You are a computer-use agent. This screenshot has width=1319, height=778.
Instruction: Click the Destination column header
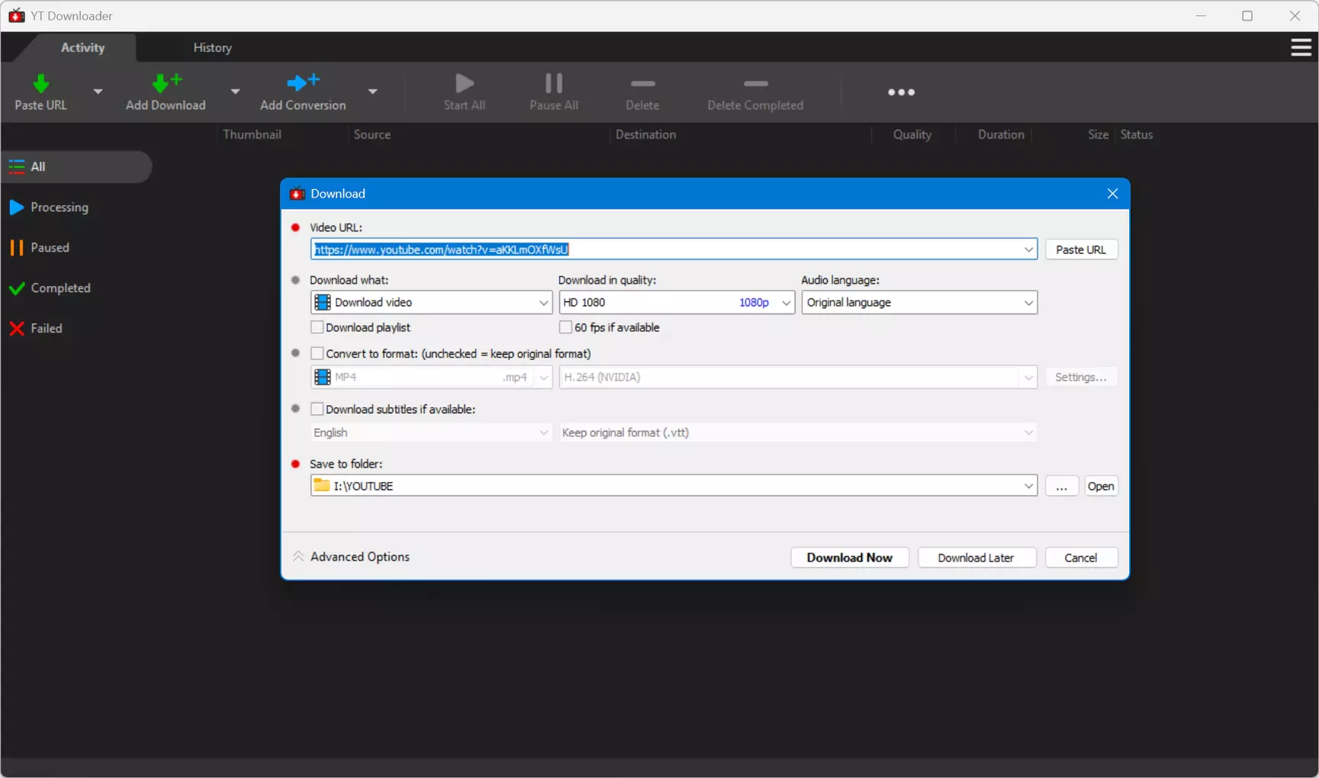coord(645,134)
